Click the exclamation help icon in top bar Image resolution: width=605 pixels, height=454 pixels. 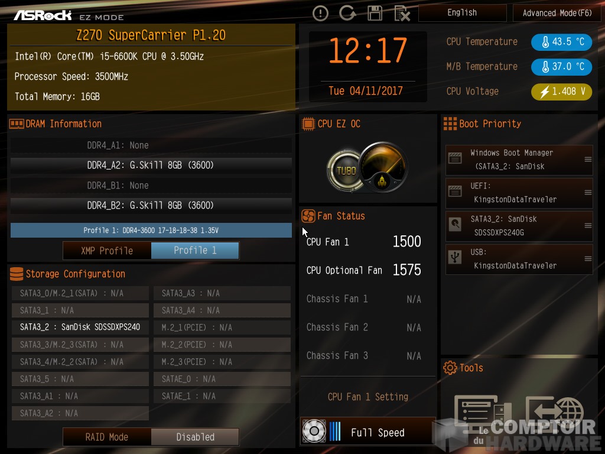click(320, 14)
